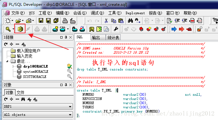The height and width of the screenshot is (120, 218).
Task: Click the two keys icon in toolbar
Action: pyautogui.click(x=92, y=29)
